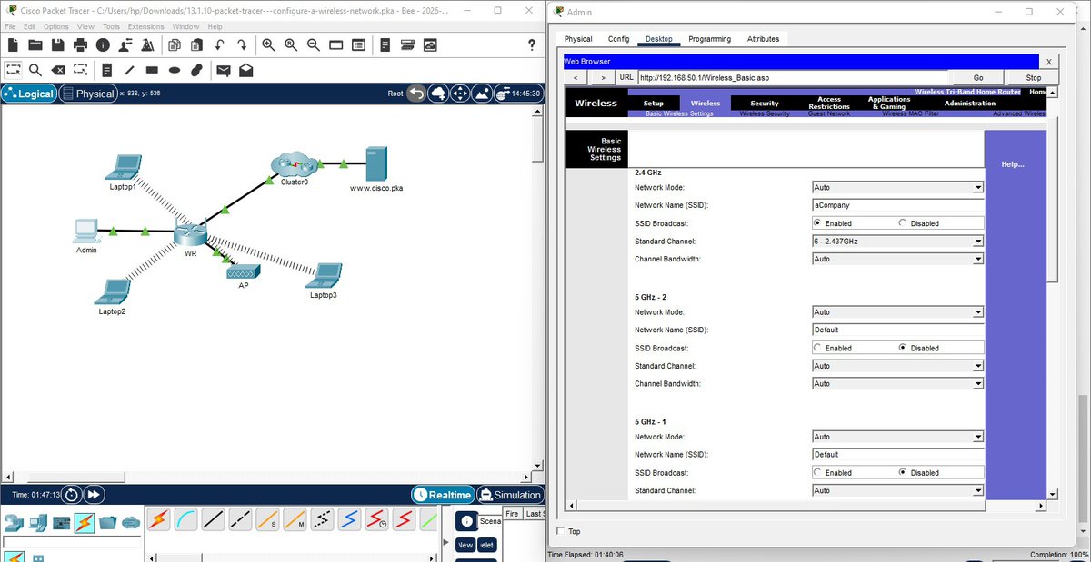Viewport: 1091px width, 562px height.
Task: Open the Security tab in router page
Action: coord(764,104)
